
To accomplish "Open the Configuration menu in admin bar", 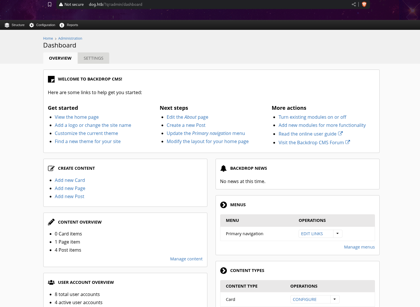I will click(42, 25).
